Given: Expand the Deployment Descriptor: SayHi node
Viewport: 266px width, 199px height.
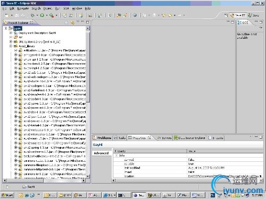Looking at the screenshot, I should 11,33.
